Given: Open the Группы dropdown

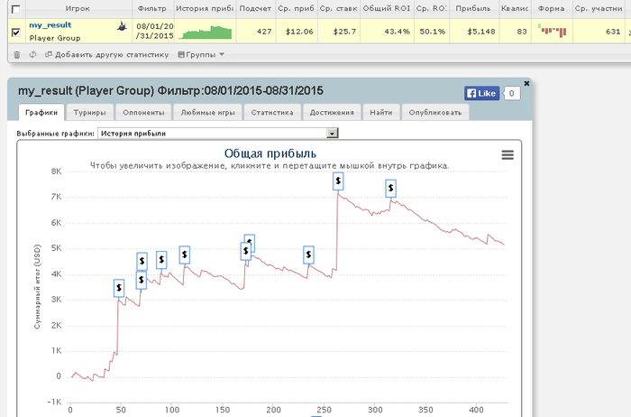Looking at the screenshot, I should (x=201, y=55).
